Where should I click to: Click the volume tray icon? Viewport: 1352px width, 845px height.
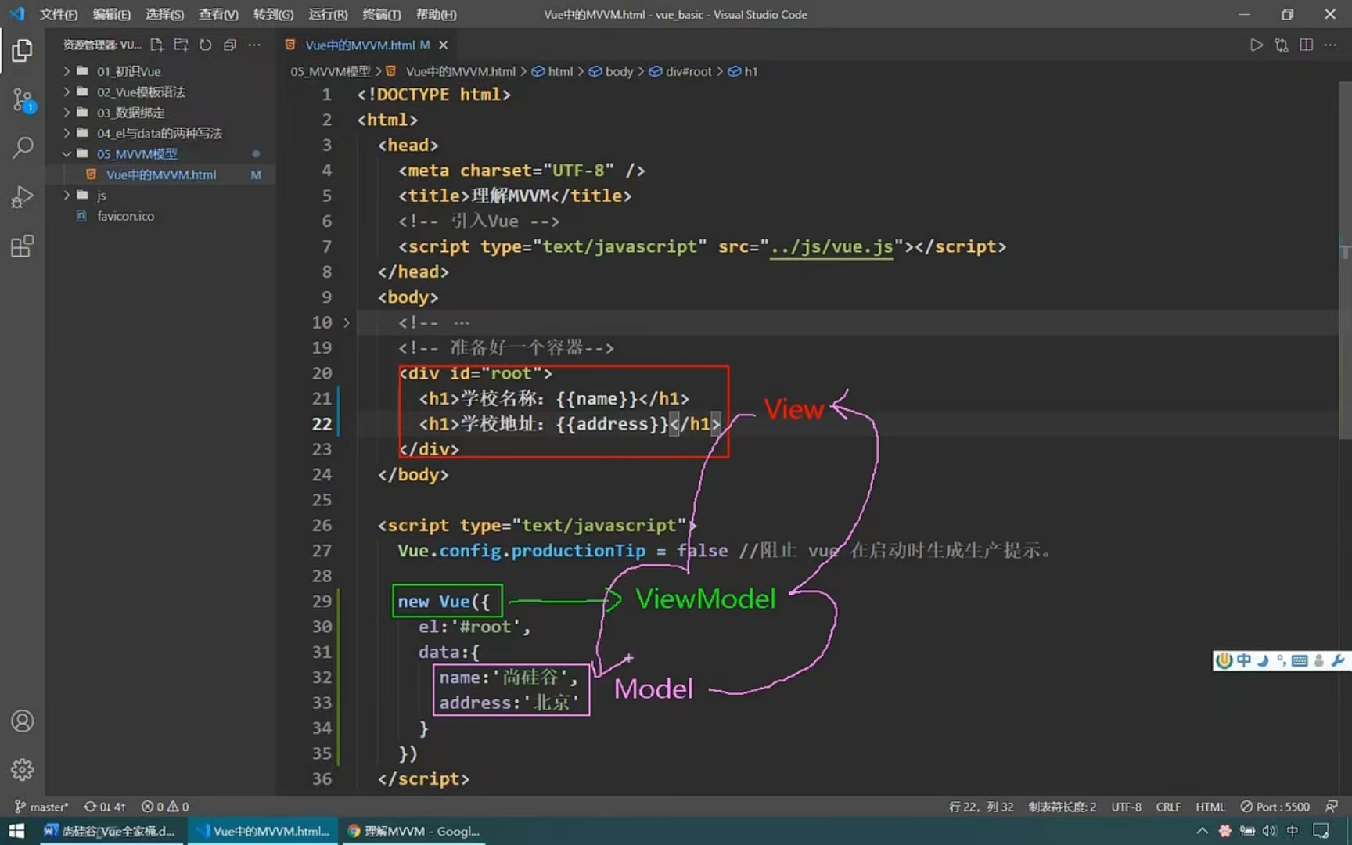click(1269, 831)
